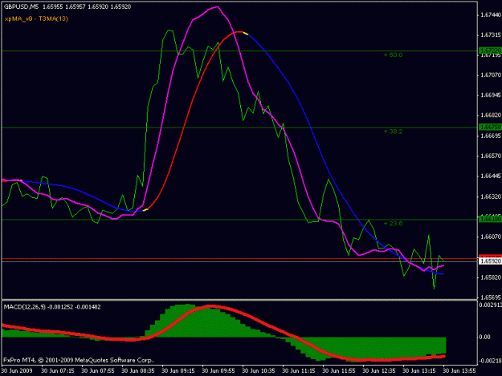Click the 1.66820 price scale value
Viewport: 502px width, 376px height.
click(x=491, y=115)
